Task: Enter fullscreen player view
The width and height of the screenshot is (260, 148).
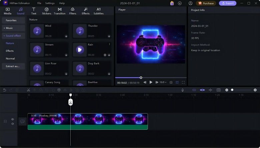Action: pyautogui.click(x=183, y=82)
